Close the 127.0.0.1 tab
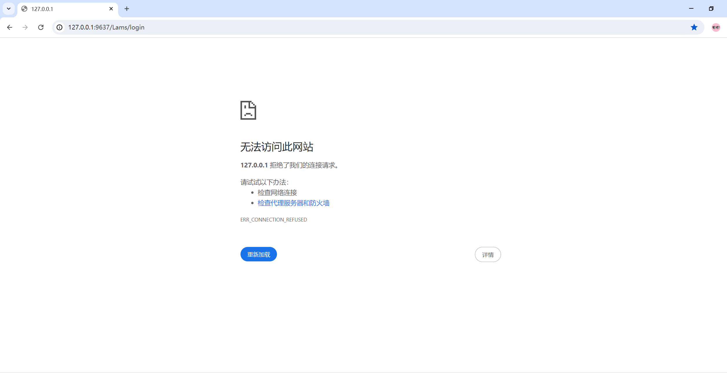Screen dimensions: 727x373 (x=111, y=9)
